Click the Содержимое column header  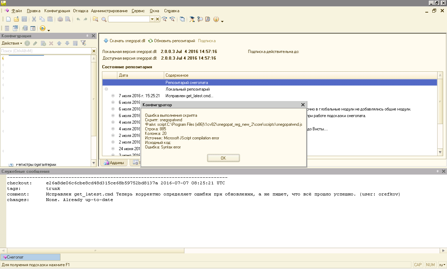(300, 75)
